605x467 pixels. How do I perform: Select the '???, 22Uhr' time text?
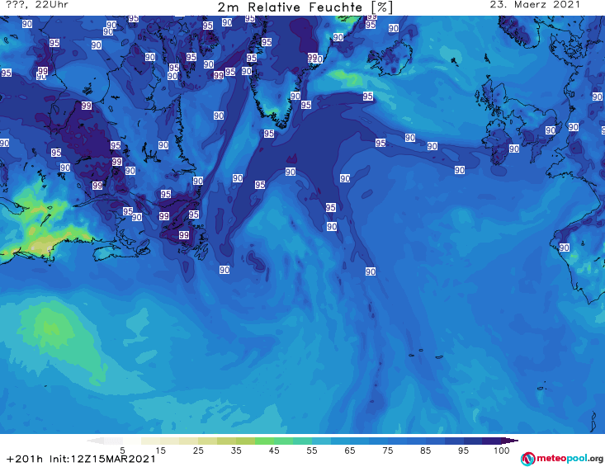(x=37, y=5)
